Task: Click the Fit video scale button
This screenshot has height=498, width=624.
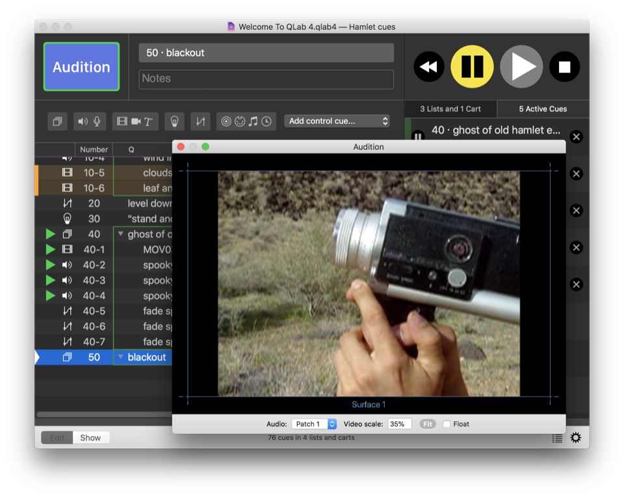Action: 427,424
